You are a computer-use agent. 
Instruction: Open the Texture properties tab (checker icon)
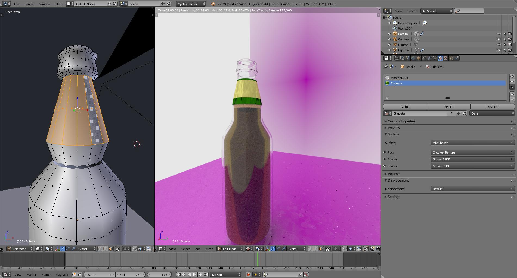[446, 58]
